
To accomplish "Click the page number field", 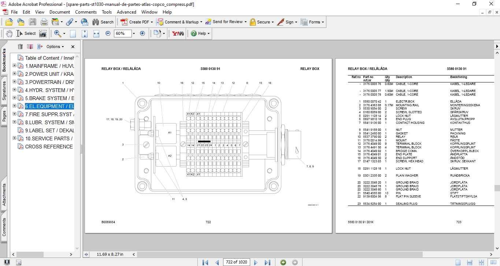I will coord(237,262).
